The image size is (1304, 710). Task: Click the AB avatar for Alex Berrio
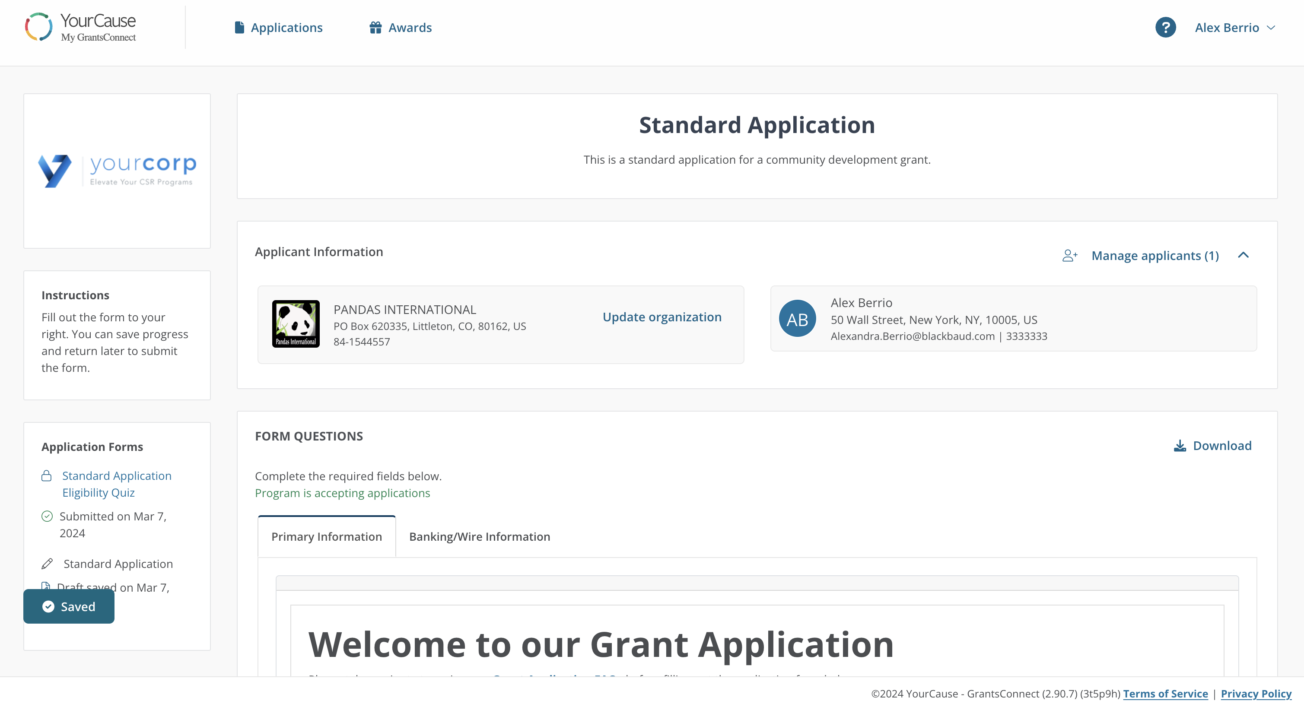(797, 319)
